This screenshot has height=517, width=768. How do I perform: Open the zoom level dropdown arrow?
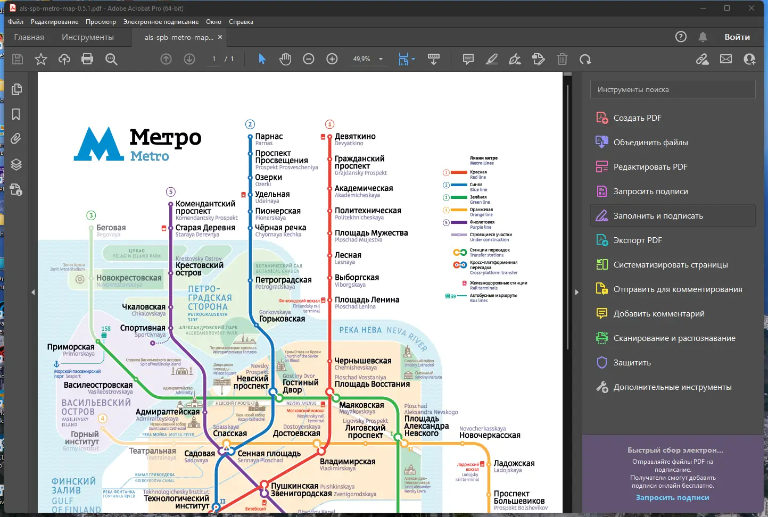point(381,59)
